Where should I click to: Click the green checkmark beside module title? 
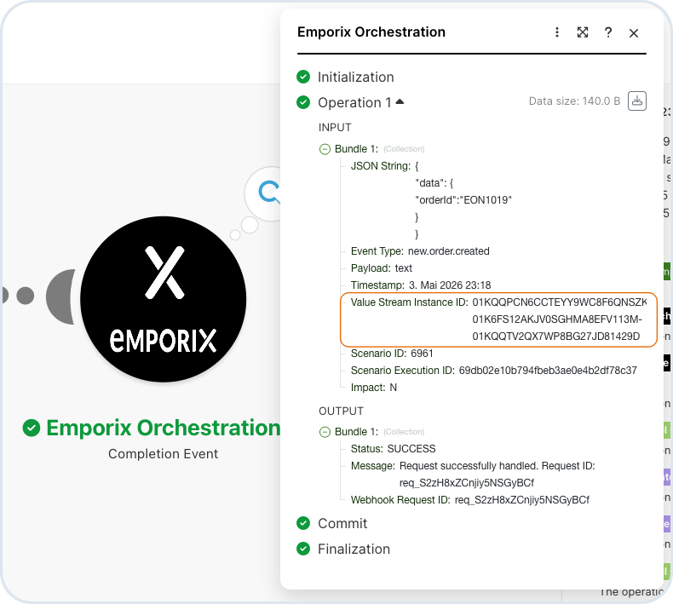32,428
